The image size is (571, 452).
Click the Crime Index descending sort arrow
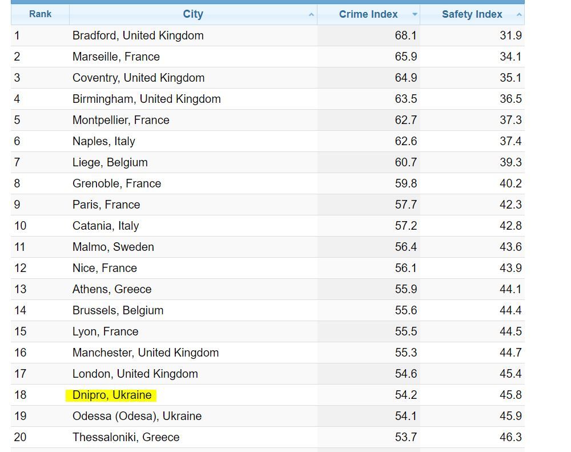tap(415, 15)
